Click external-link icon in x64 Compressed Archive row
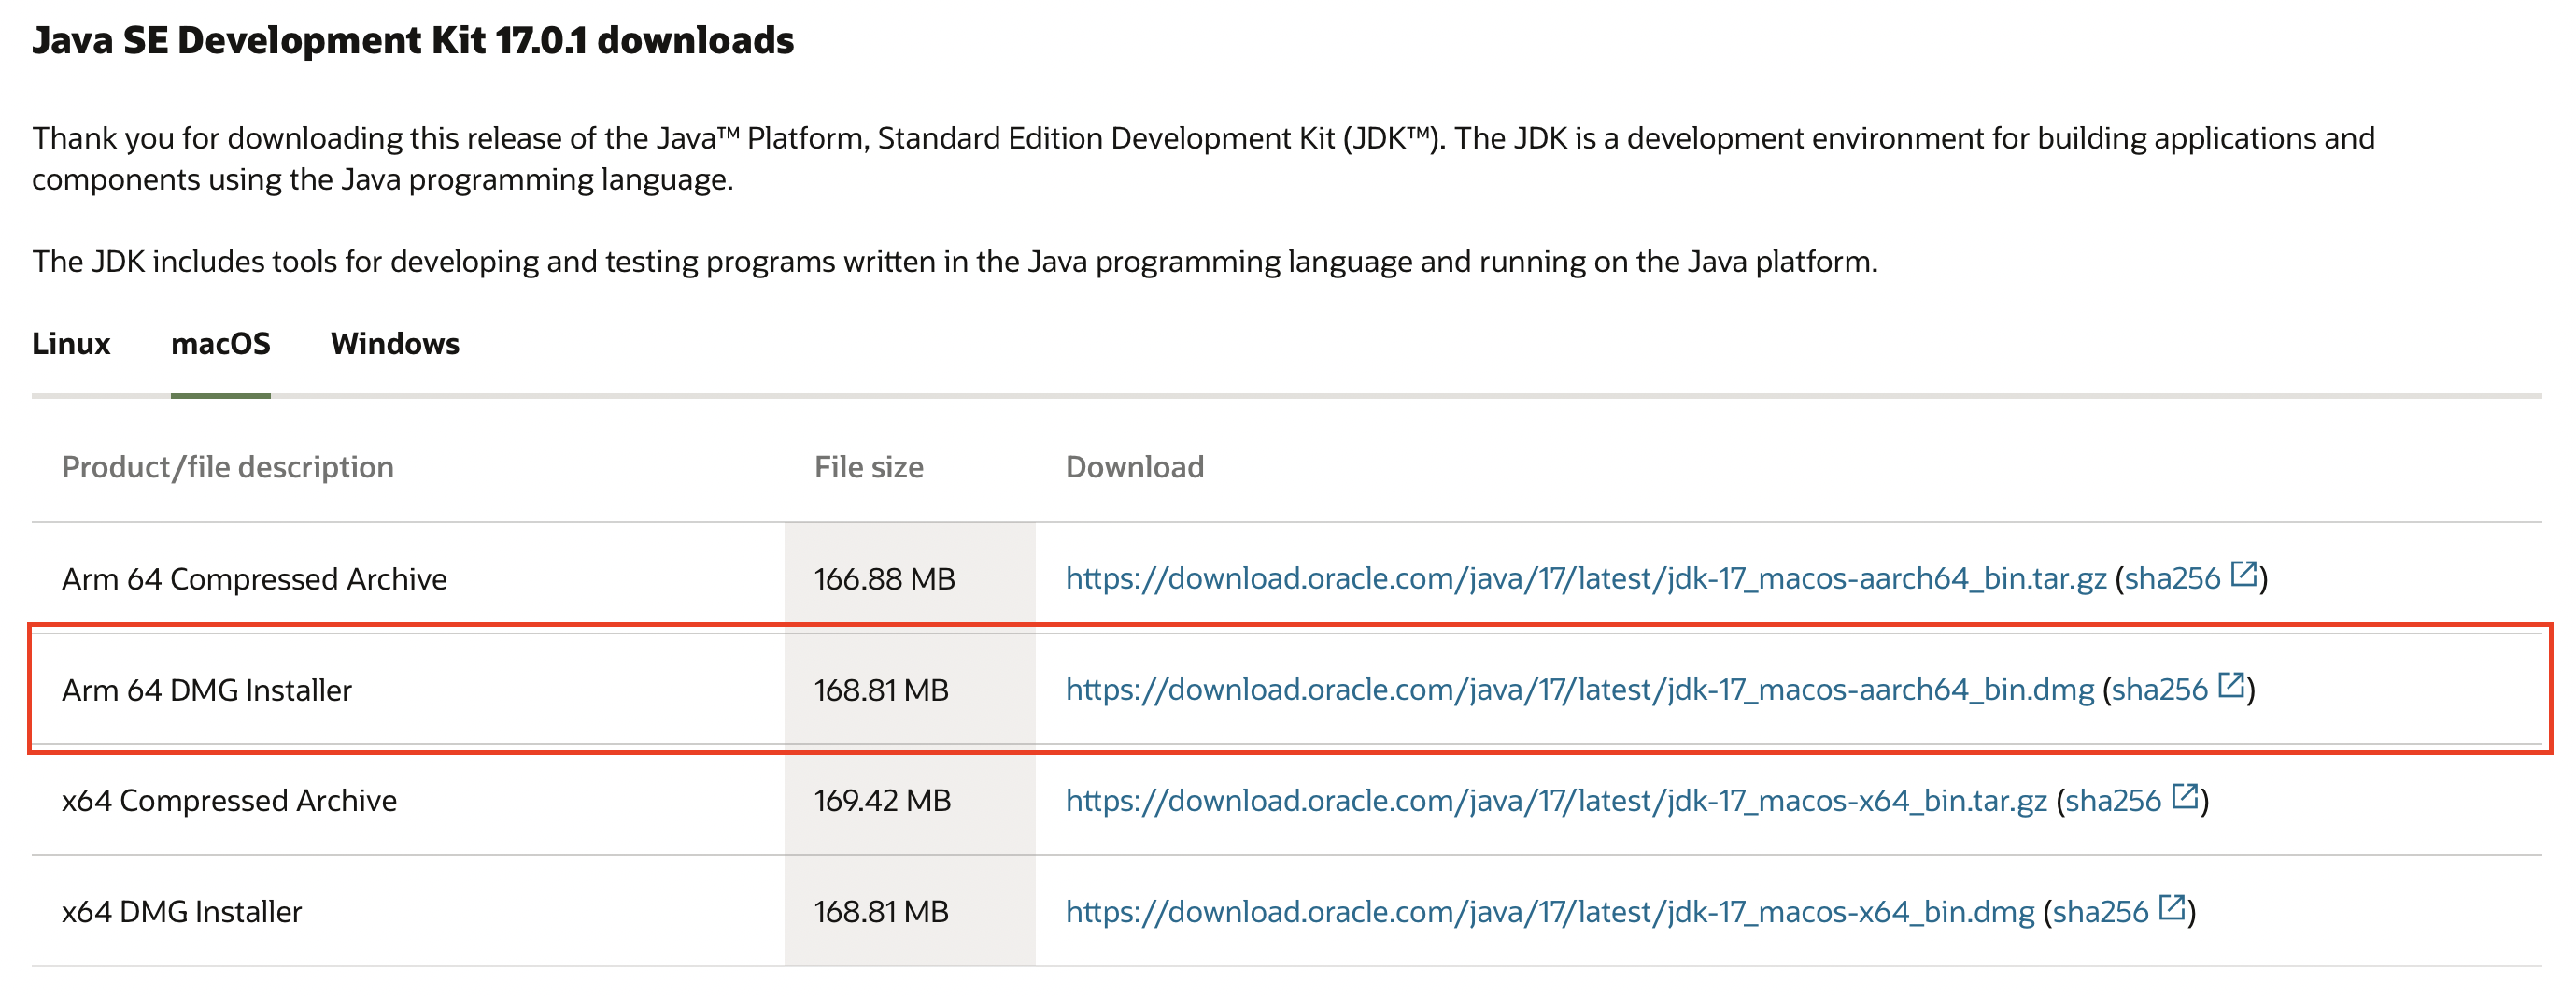The image size is (2576, 996). [x=2185, y=796]
